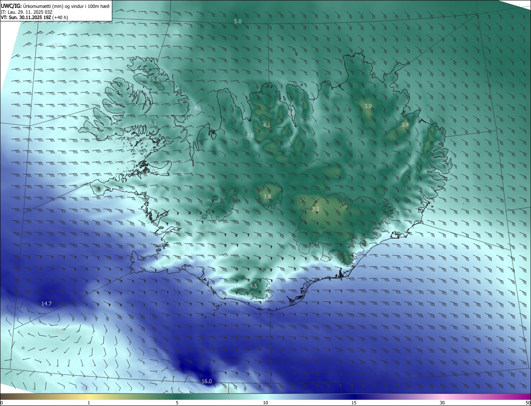Image resolution: width=531 pixels, height=406 pixels.
Task: Click the 3.4 value label in the east
Action: click(x=405, y=125)
